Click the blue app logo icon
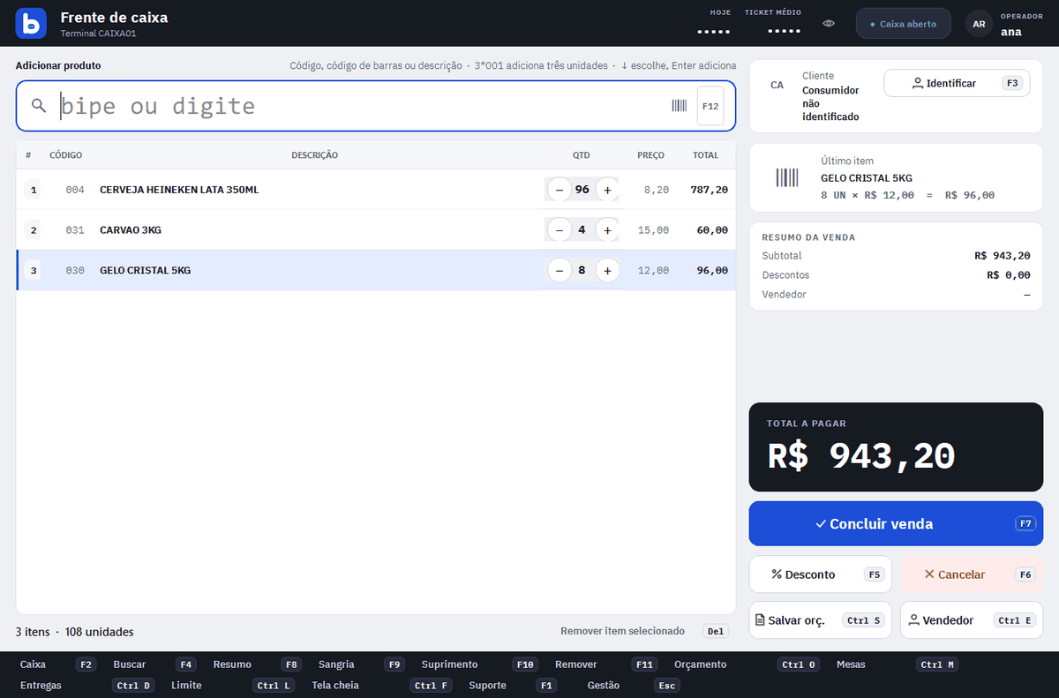Viewport: 1059px width, 698px height. (x=31, y=24)
